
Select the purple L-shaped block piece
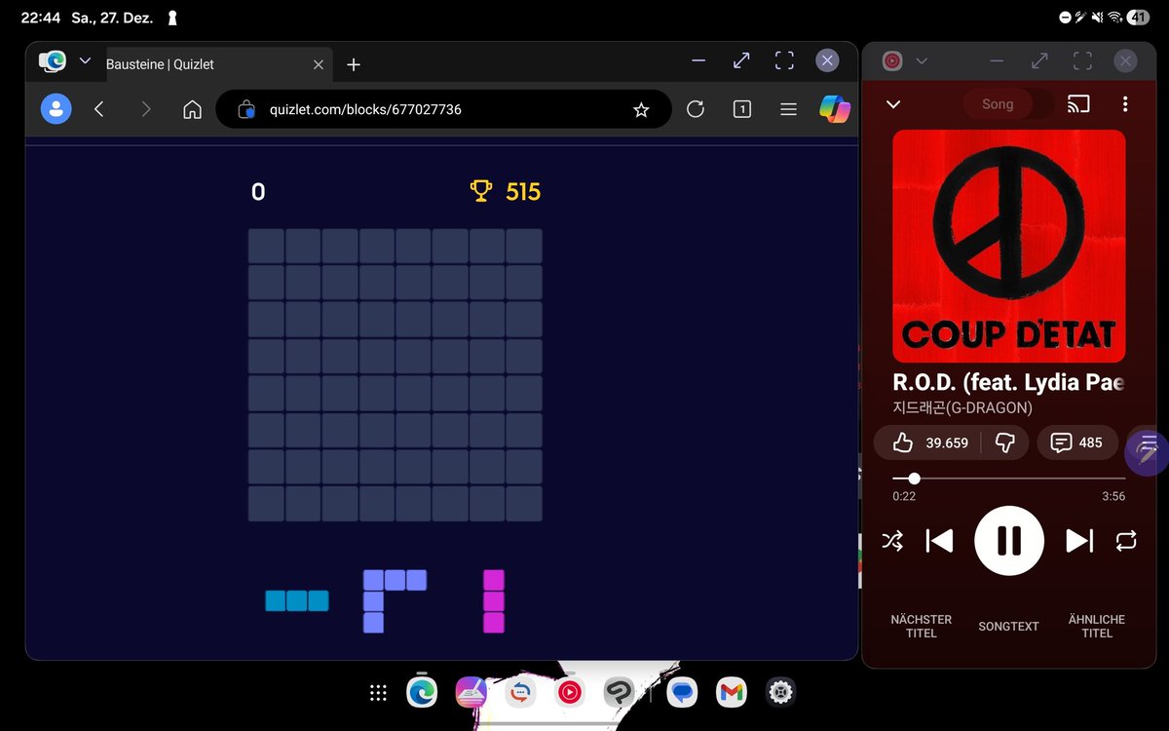[395, 601]
